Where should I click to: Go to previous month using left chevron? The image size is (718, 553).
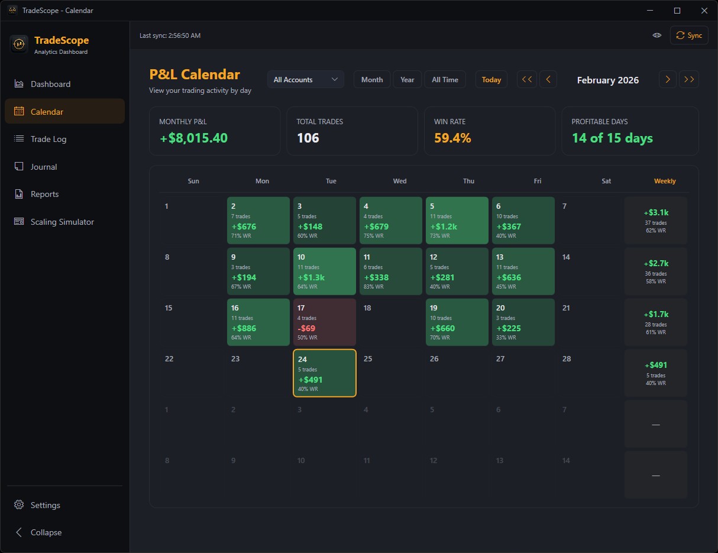tap(548, 79)
